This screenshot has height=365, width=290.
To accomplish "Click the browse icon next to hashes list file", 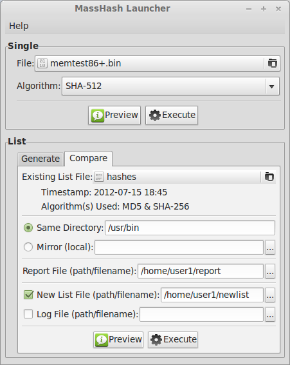I will 269,177.
